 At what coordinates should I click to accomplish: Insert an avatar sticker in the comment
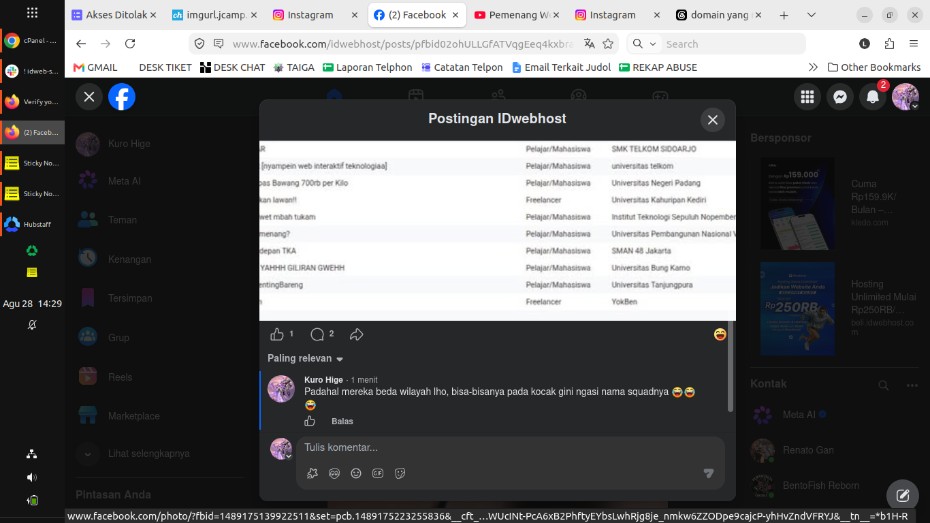(x=334, y=473)
